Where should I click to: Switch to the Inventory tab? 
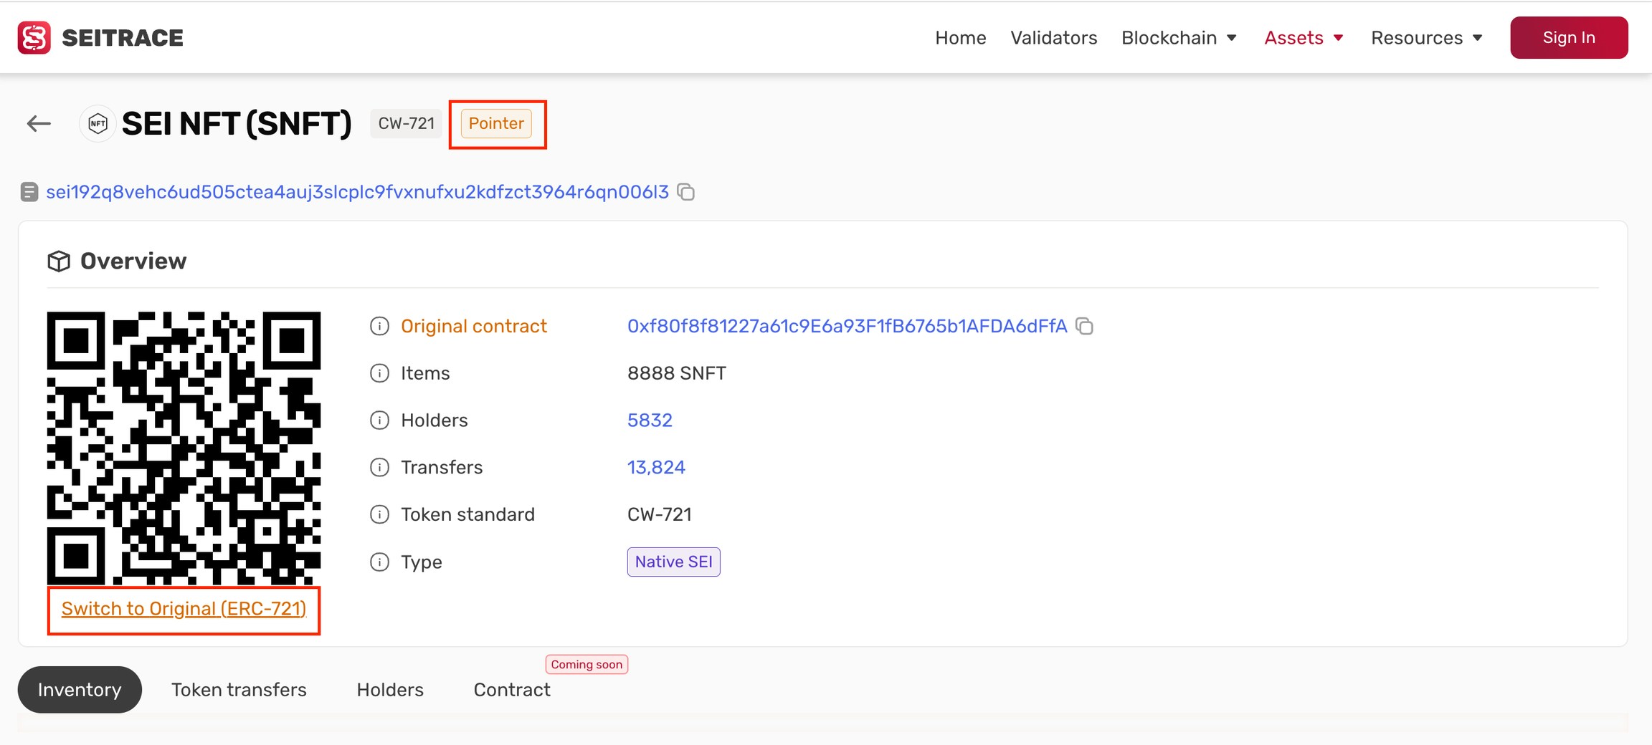[x=80, y=689]
